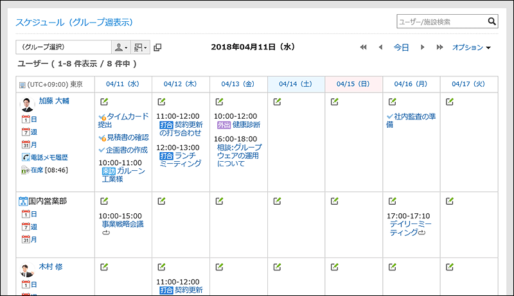514x296 pixels.
Task: Add appointment for 加藤 大輔 on 04/16
Action: pyautogui.click(x=392, y=102)
